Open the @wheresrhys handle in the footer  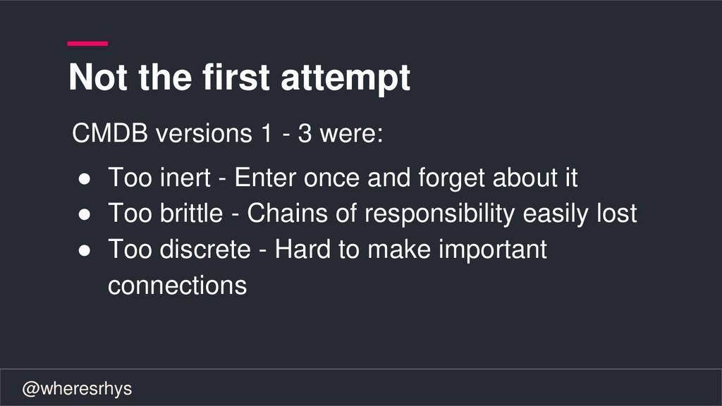(x=77, y=389)
